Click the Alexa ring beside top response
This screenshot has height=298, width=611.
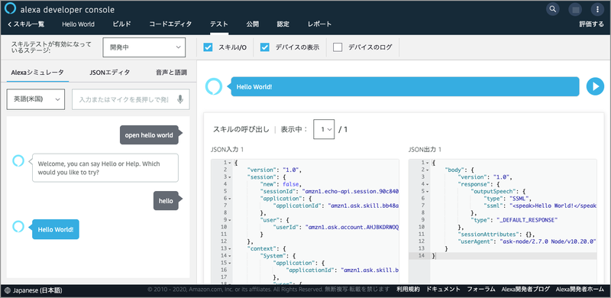(214, 86)
